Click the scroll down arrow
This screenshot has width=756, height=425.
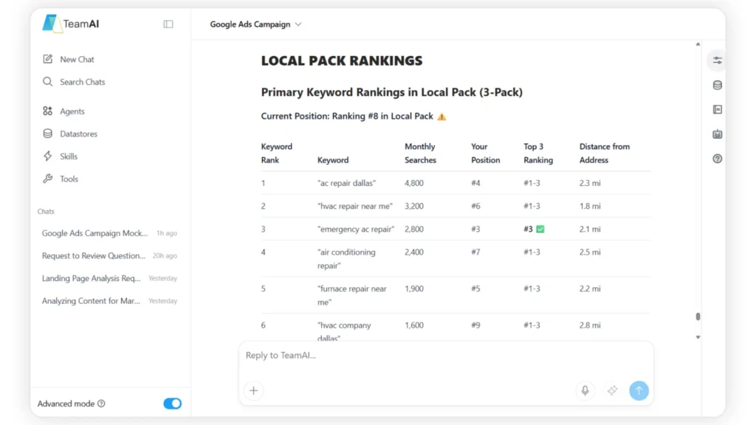tap(698, 337)
